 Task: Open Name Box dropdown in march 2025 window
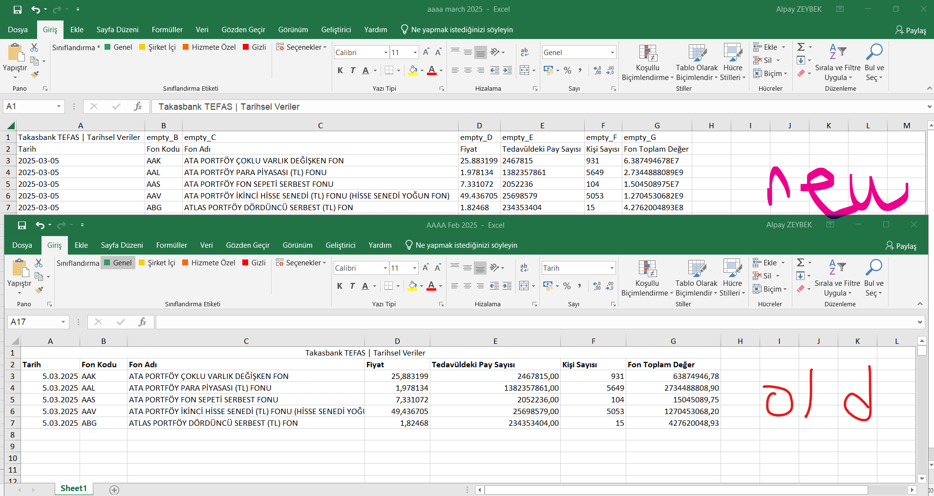(59, 106)
